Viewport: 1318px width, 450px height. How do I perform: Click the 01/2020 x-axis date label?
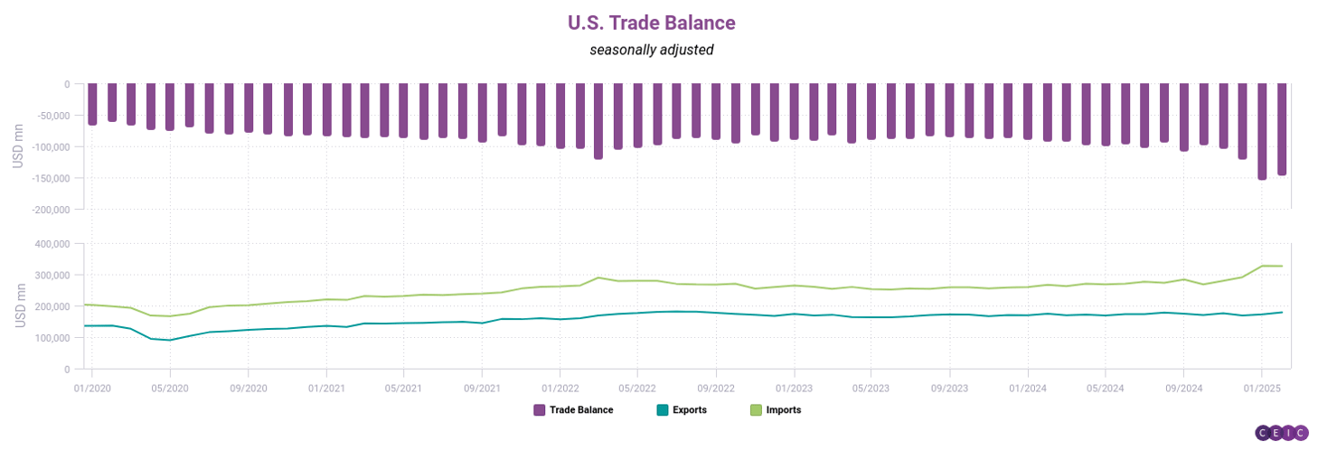[91, 388]
